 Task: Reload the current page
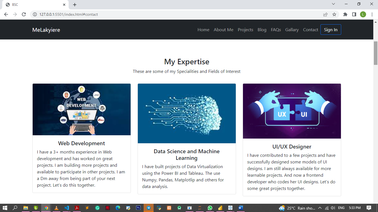click(x=24, y=14)
